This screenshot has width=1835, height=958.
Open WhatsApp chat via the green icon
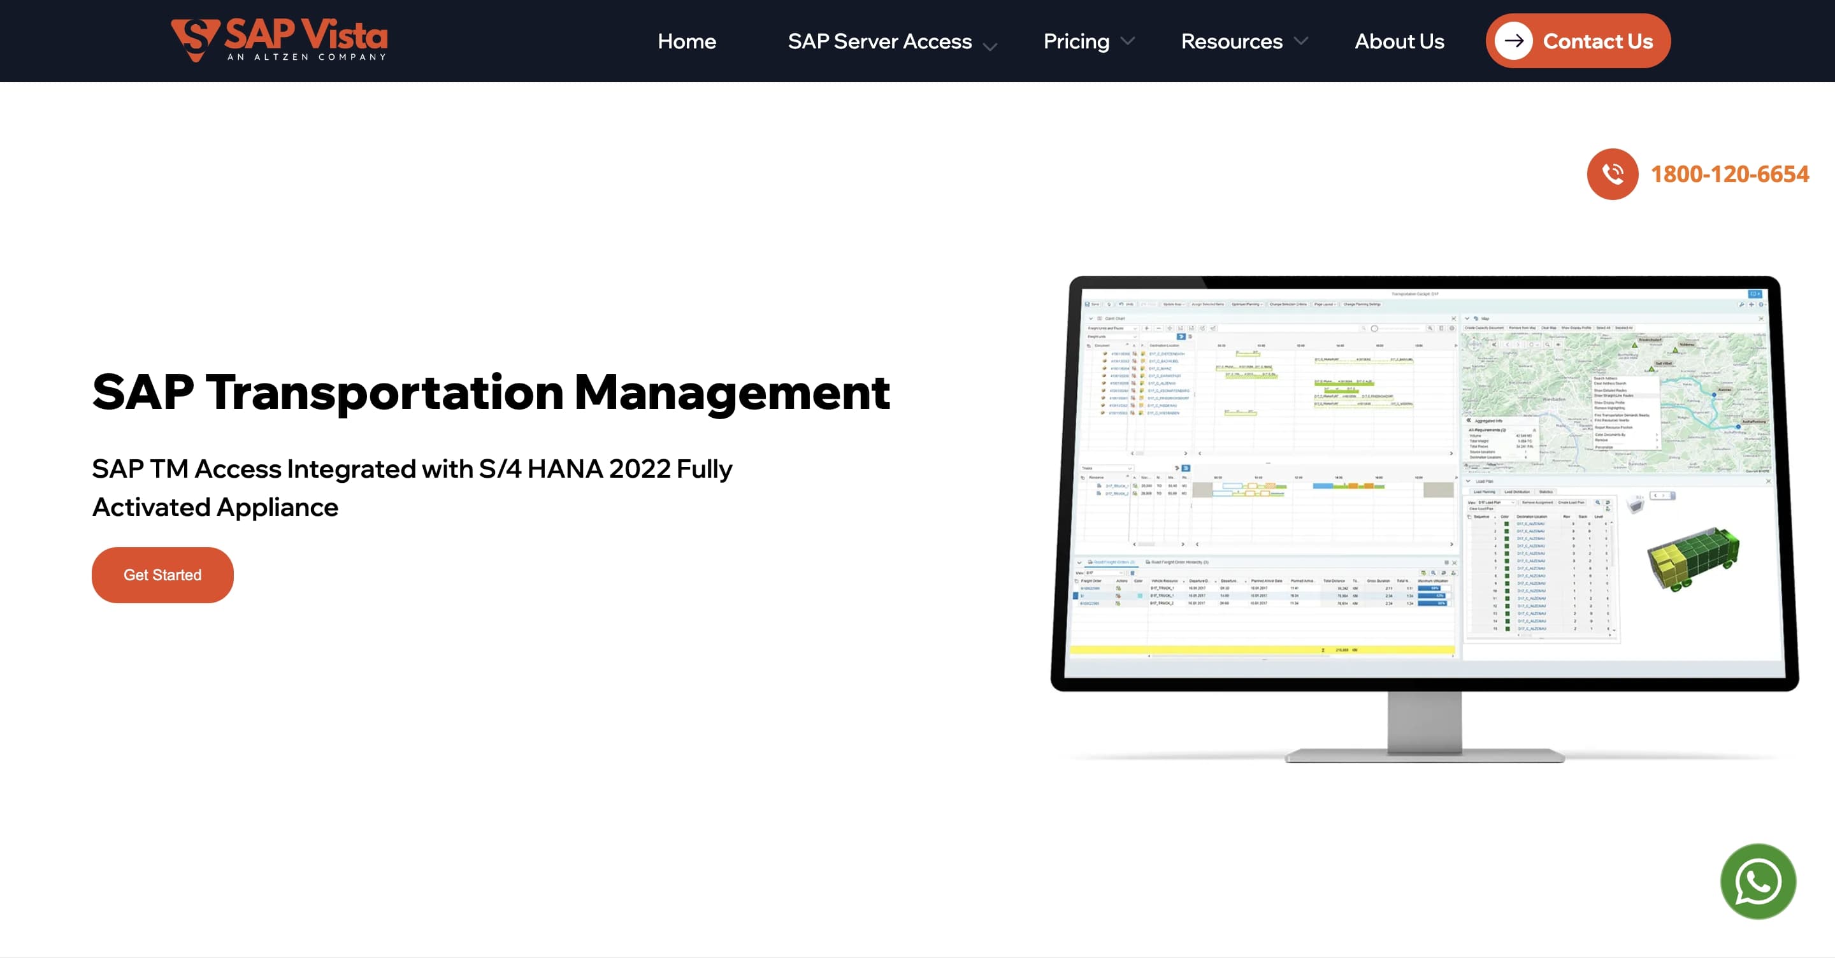point(1757,882)
